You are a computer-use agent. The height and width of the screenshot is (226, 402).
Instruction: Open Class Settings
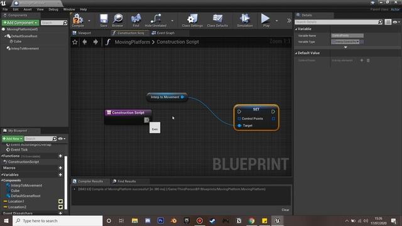[x=192, y=20]
